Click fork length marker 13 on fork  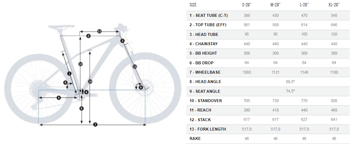134,67
